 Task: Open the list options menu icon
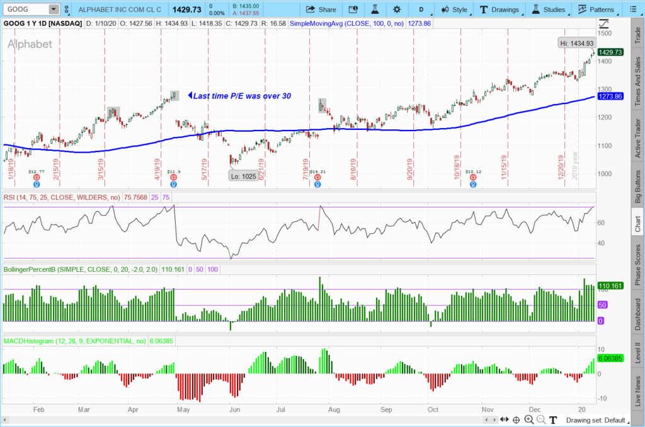point(633,9)
